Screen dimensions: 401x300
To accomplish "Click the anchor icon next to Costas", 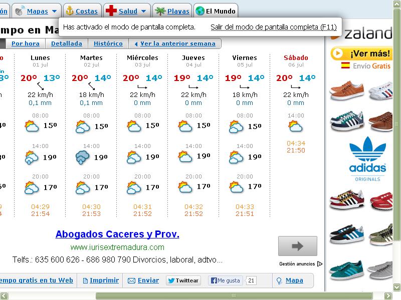I will tap(70, 11).
